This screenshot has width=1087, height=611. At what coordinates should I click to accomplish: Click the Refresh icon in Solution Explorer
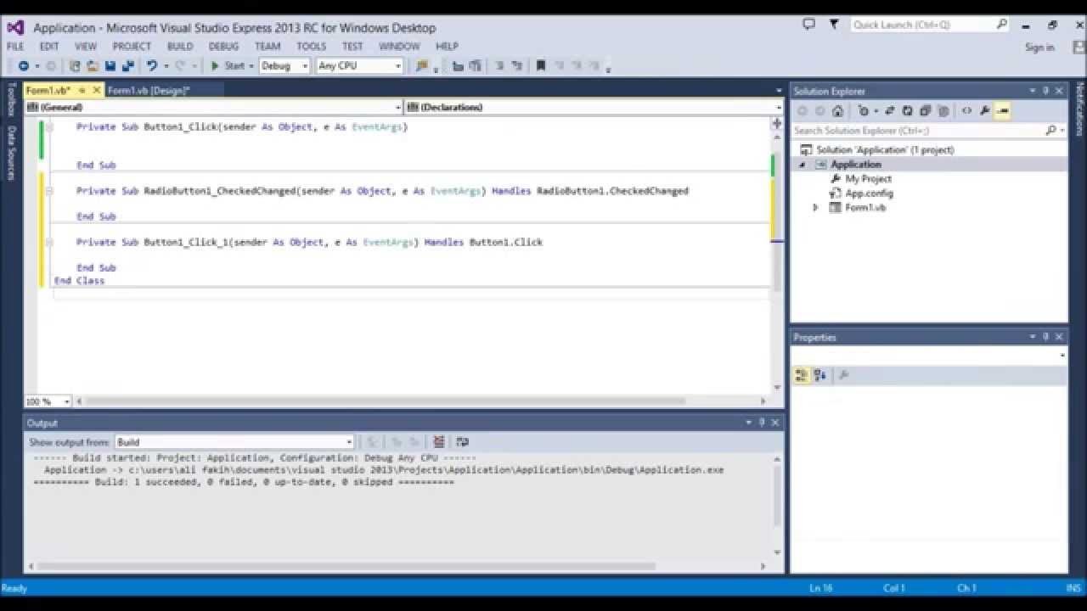coord(907,110)
